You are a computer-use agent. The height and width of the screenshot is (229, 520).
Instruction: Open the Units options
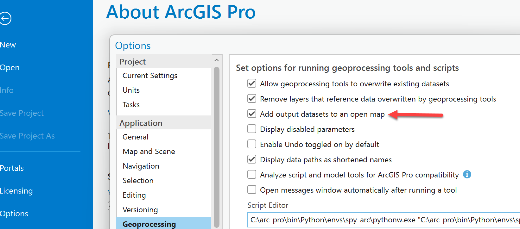[x=131, y=90]
